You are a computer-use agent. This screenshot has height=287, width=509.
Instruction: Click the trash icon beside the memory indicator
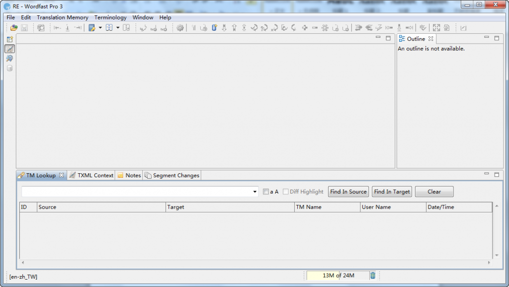tap(373, 276)
